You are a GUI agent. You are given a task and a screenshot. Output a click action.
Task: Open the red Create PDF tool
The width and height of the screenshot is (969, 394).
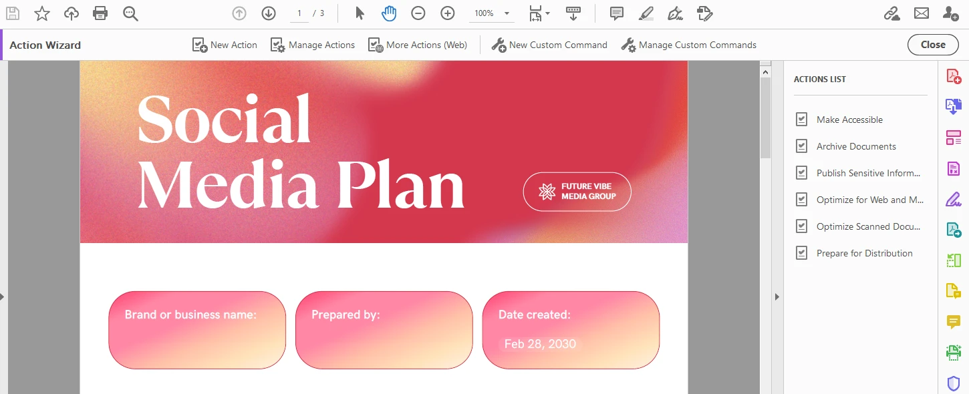click(x=954, y=76)
